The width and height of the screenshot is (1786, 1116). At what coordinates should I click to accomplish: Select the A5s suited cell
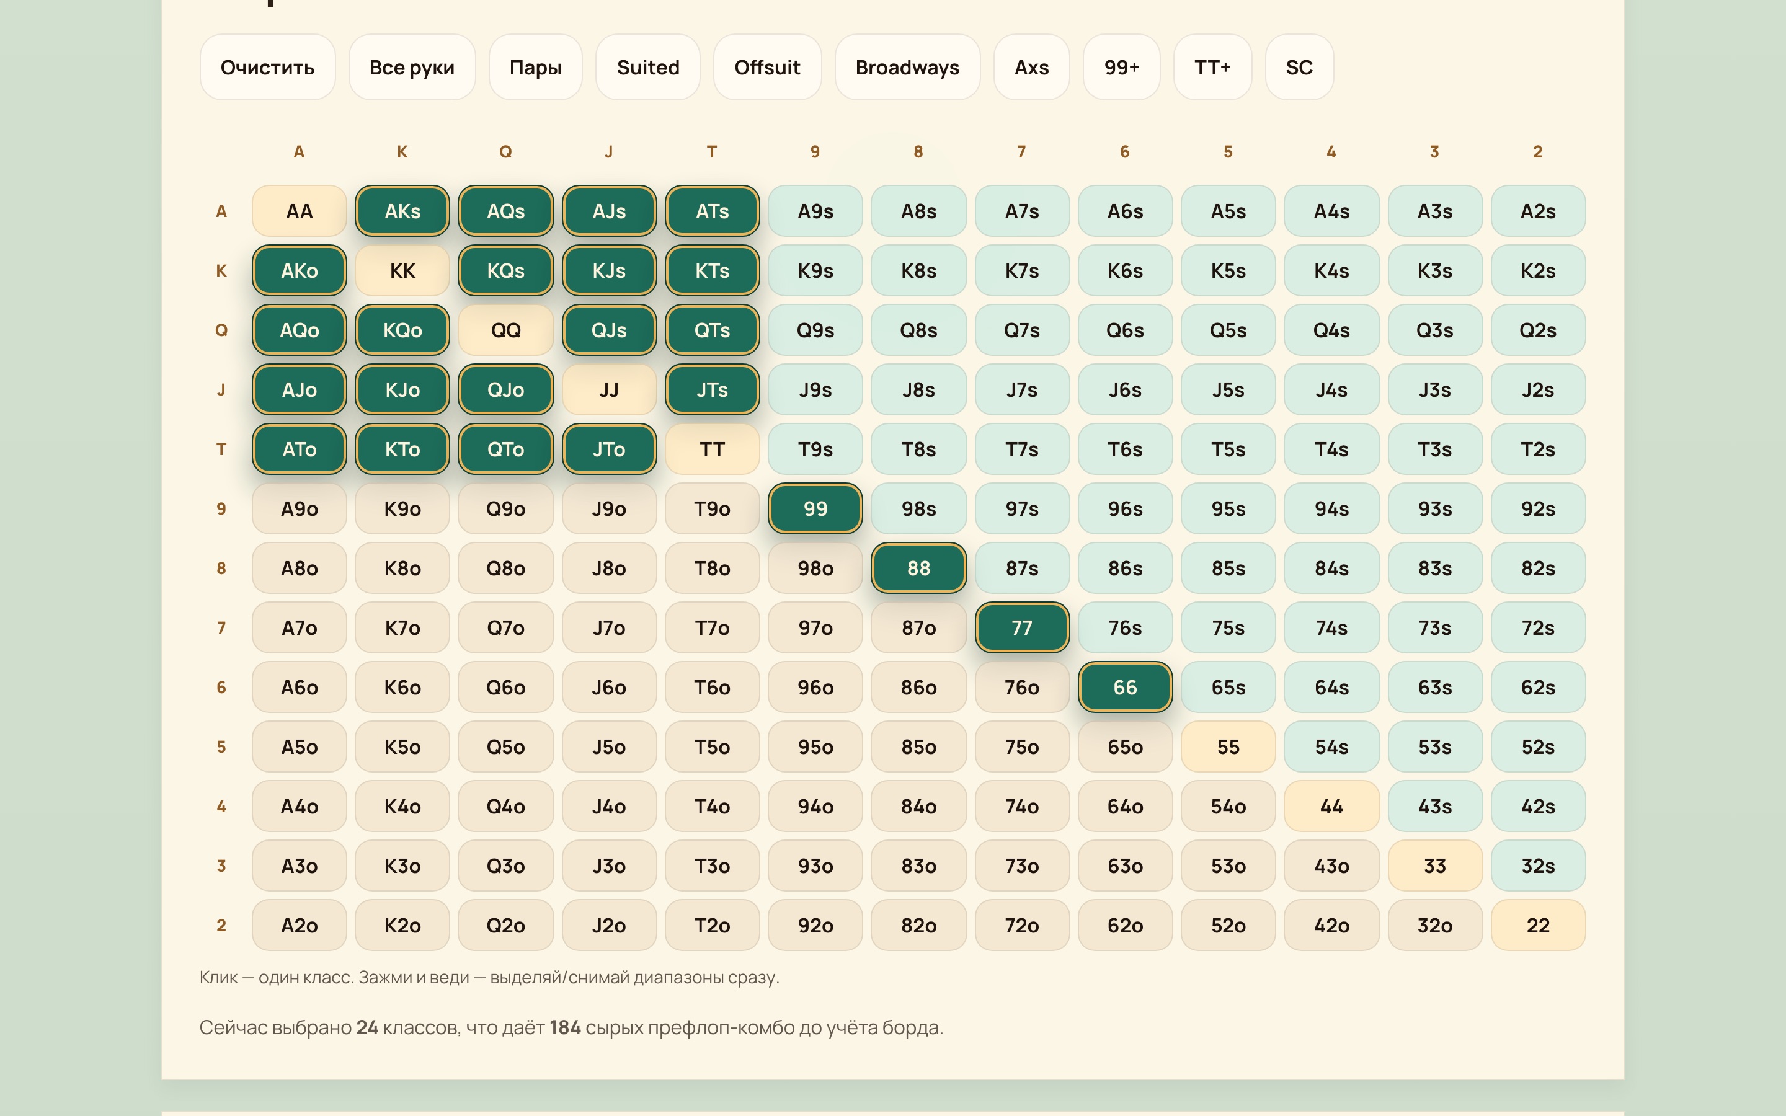click(x=1228, y=211)
